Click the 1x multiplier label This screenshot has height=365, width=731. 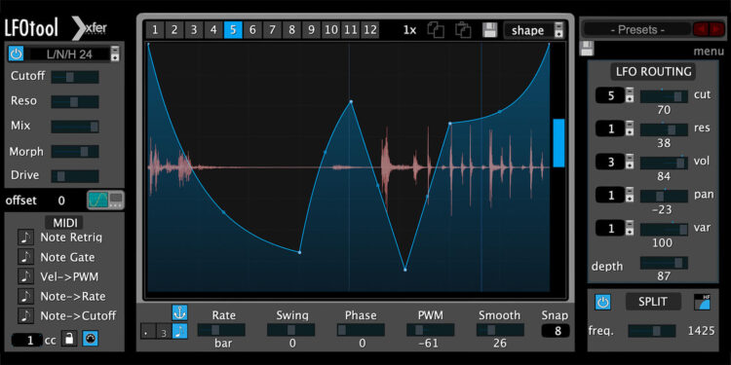pos(409,30)
